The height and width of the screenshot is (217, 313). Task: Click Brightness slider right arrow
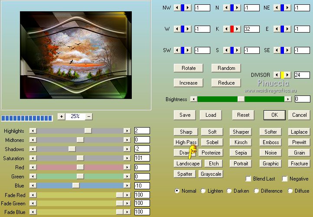(x=288, y=99)
